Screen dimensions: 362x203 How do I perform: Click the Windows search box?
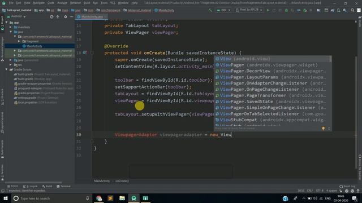tap(51, 198)
